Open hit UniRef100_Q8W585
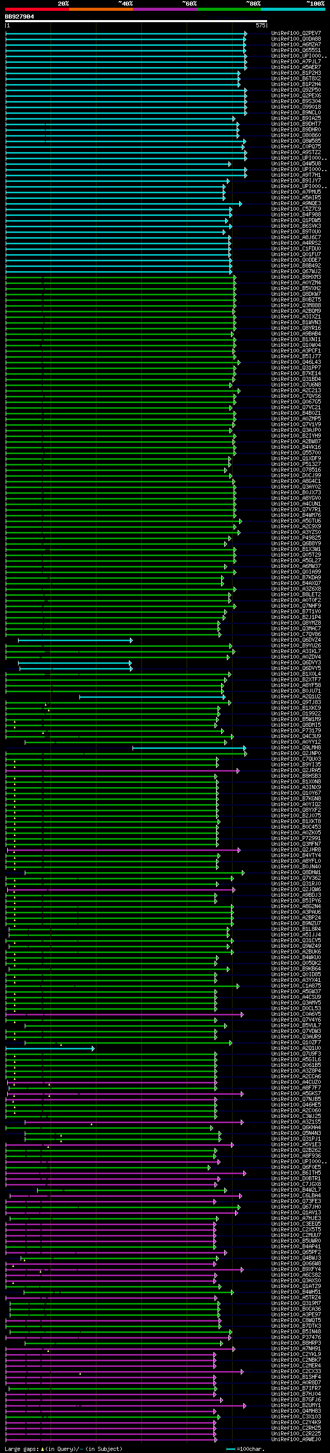The height and width of the screenshot is (1453, 330). (x=295, y=141)
